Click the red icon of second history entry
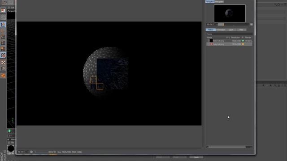This screenshot has height=161, width=287. (211, 44)
